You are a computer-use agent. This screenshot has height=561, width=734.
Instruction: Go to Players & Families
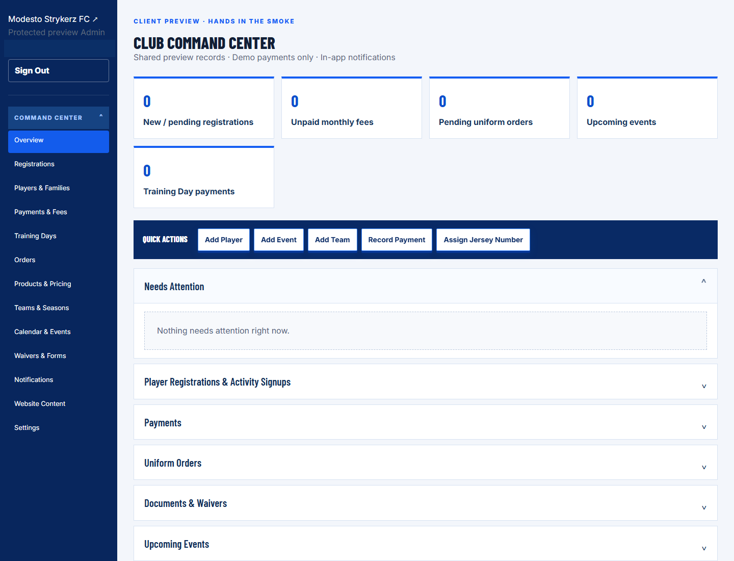59,188
